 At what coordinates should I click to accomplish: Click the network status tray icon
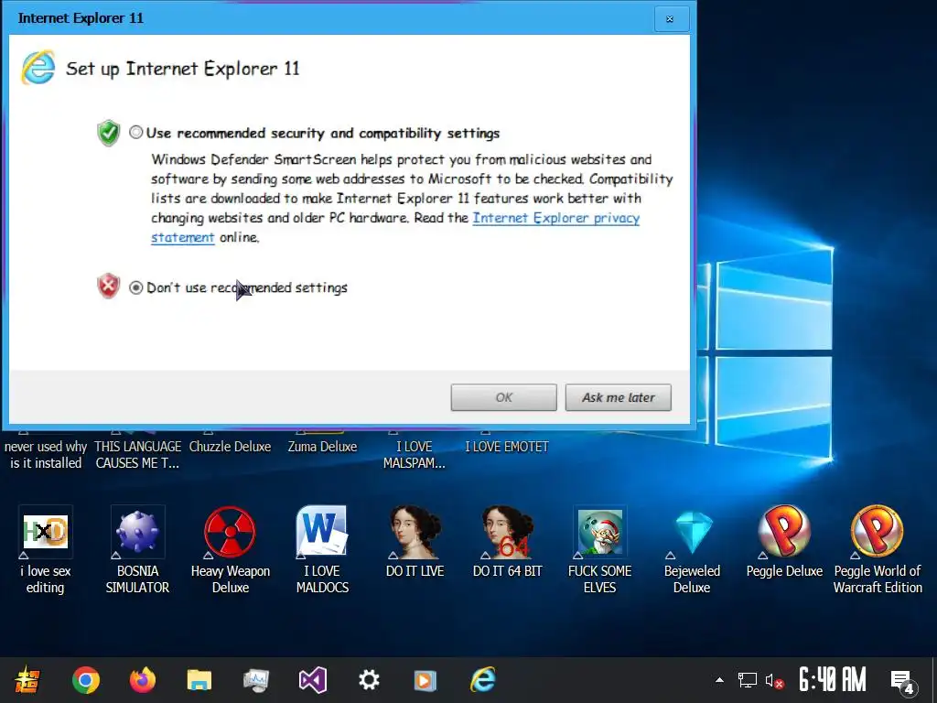pyautogui.click(x=747, y=680)
